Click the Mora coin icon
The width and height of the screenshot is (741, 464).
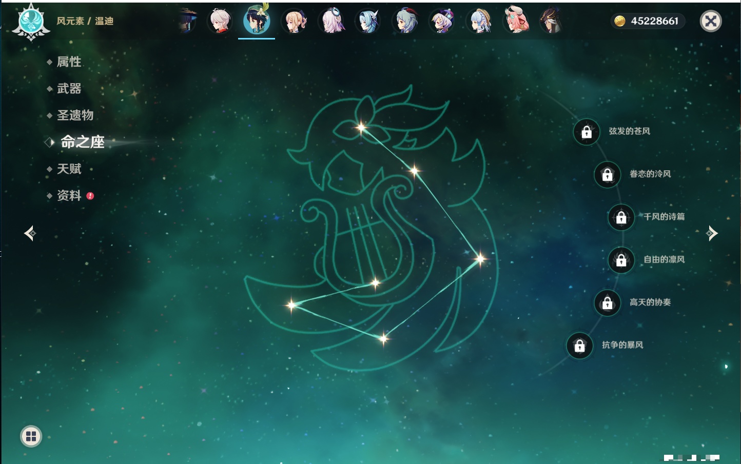click(x=620, y=21)
